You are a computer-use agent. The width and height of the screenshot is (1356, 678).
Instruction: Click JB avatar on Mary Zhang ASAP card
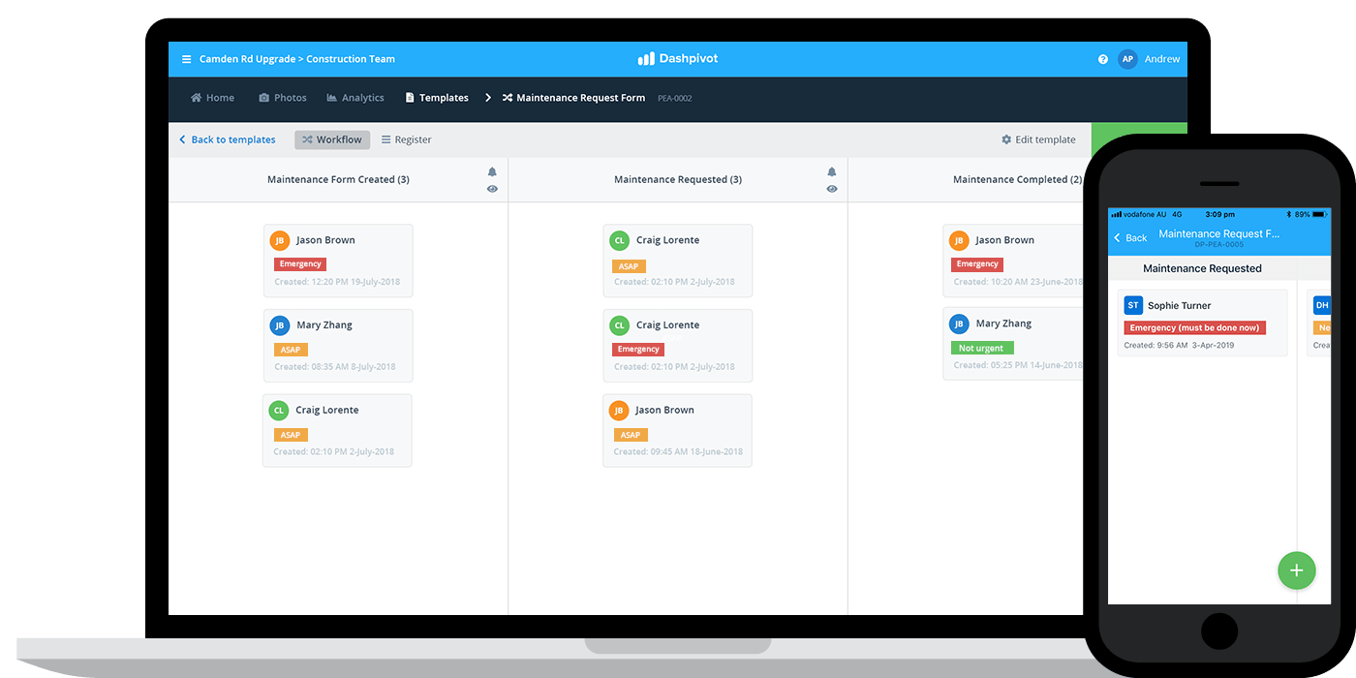point(280,325)
